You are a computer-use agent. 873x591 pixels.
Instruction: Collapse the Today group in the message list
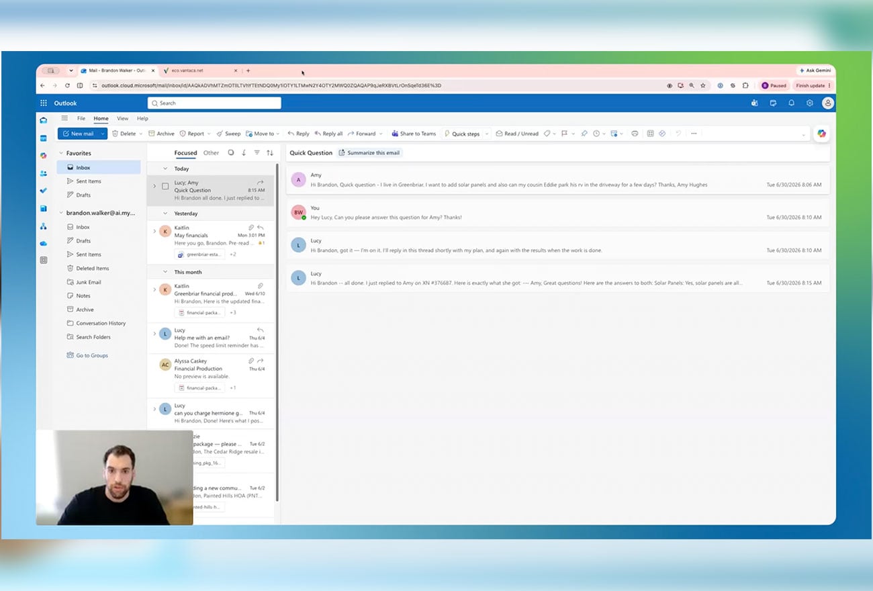[x=166, y=169]
